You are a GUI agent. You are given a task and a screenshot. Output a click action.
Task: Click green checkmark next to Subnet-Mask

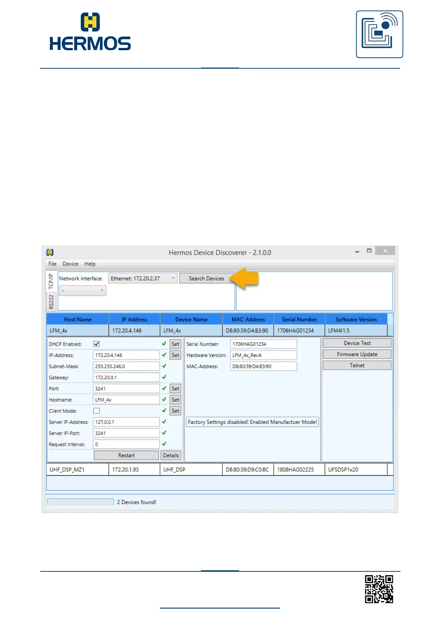[x=164, y=366]
